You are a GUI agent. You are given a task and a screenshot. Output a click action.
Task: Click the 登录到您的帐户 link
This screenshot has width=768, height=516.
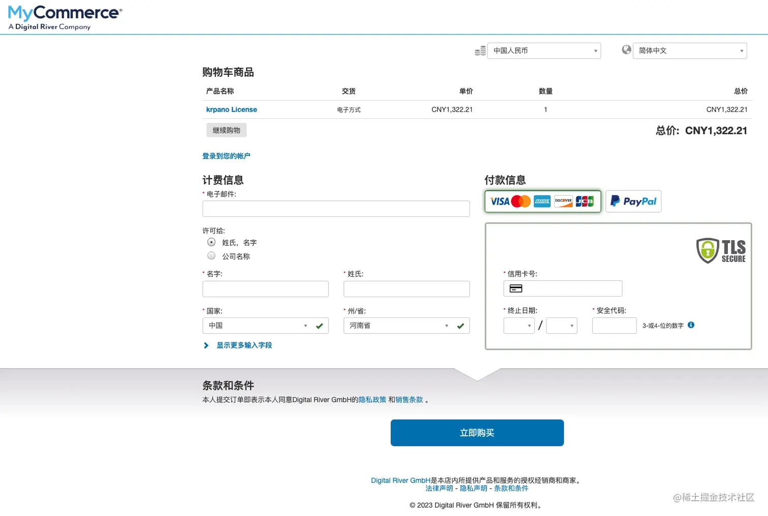click(227, 156)
